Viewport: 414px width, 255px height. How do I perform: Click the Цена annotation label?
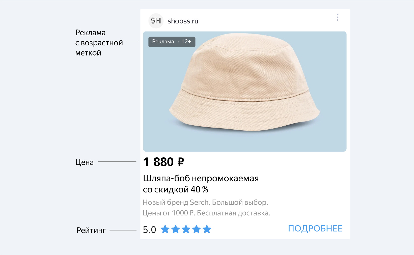(85, 162)
